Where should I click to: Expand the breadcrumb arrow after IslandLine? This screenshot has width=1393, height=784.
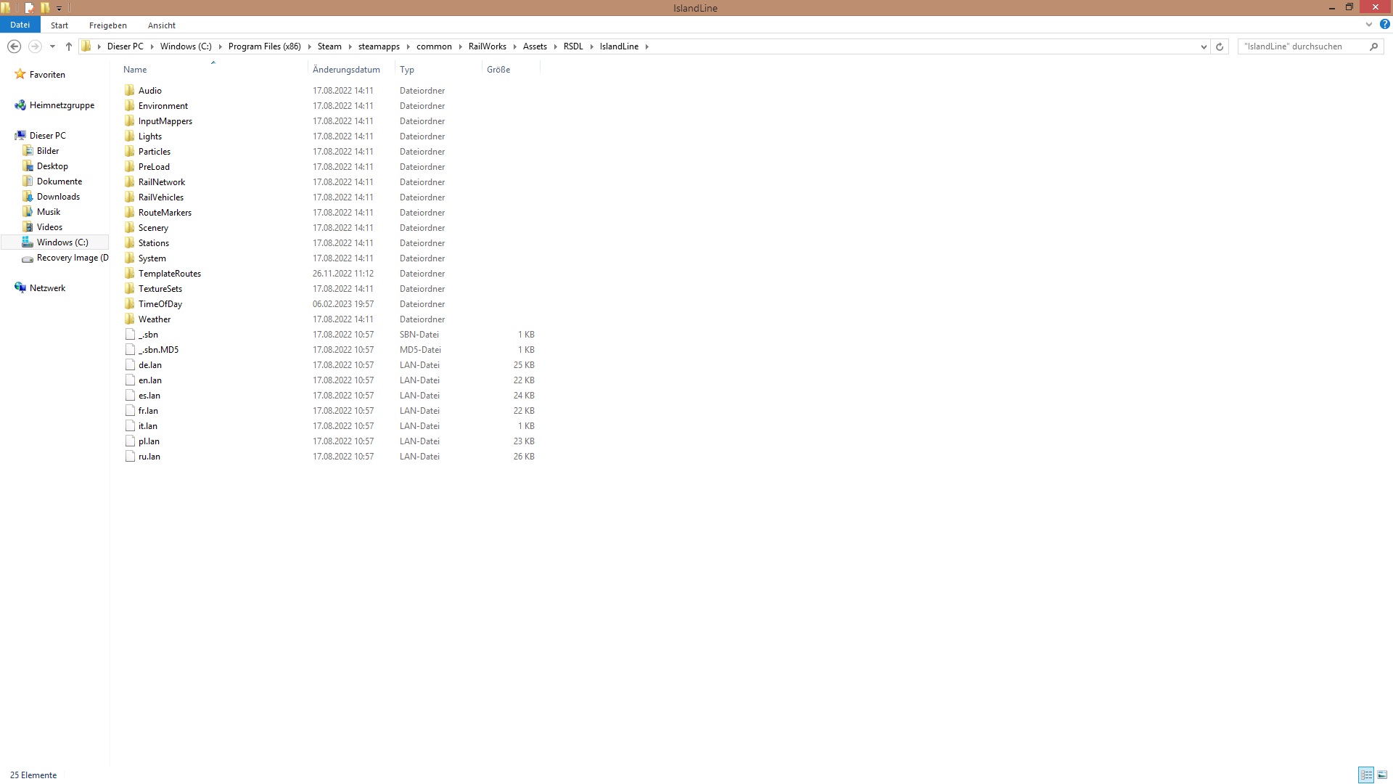647,46
